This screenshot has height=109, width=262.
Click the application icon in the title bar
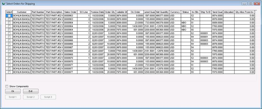coord(4,4)
